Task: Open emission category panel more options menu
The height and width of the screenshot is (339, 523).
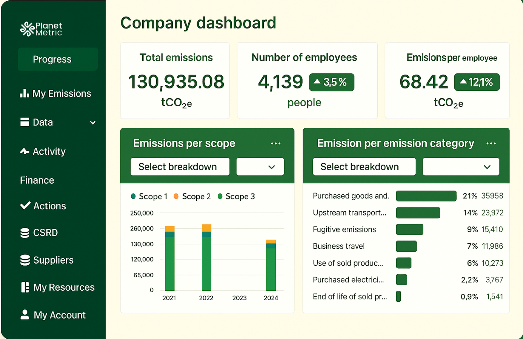Action: point(491,144)
